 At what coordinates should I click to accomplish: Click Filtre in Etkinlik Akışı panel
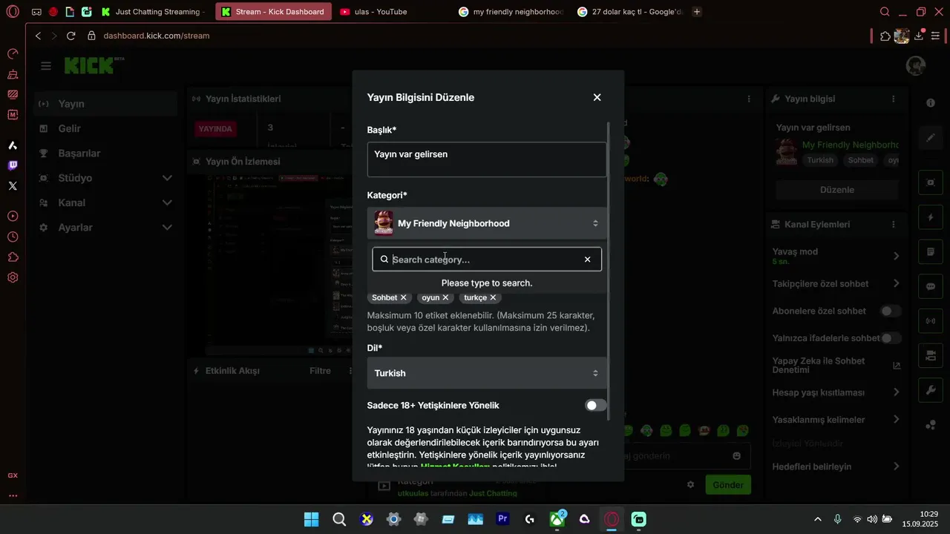coord(320,371)
